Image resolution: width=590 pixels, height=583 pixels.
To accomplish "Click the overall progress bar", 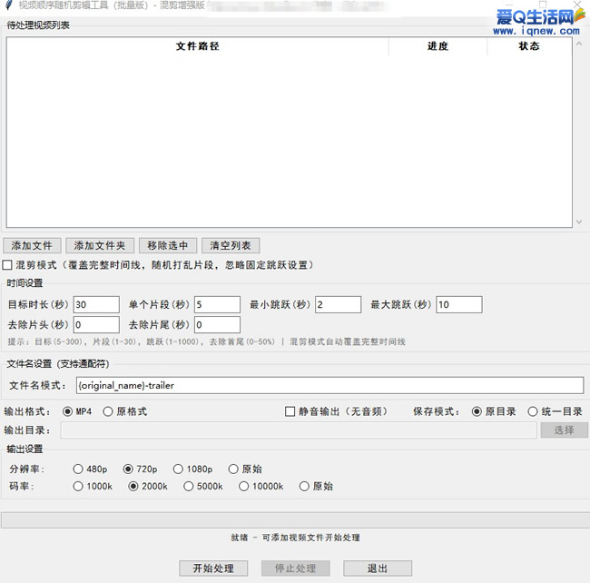I will click(x=295, y=520).
